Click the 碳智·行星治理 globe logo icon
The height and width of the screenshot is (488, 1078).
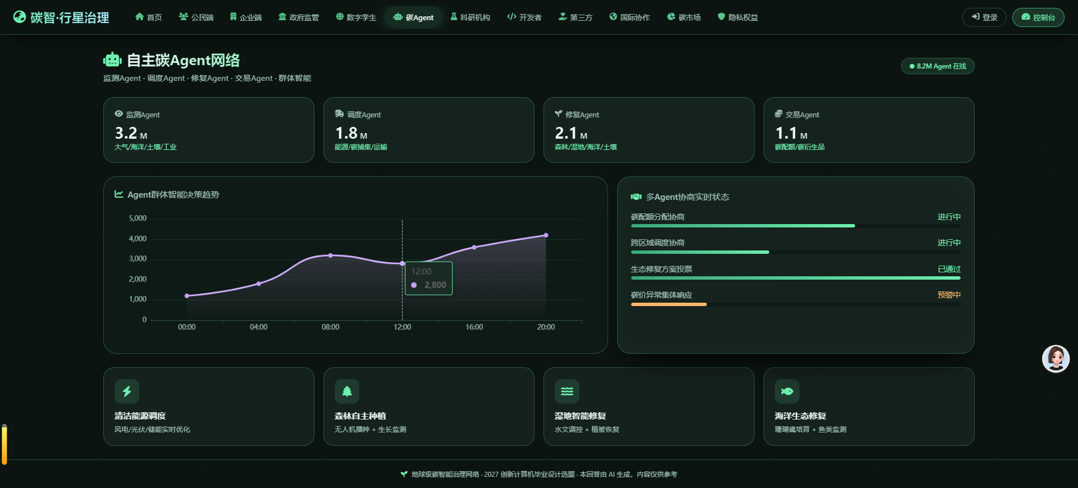click(x=20, y=17)
